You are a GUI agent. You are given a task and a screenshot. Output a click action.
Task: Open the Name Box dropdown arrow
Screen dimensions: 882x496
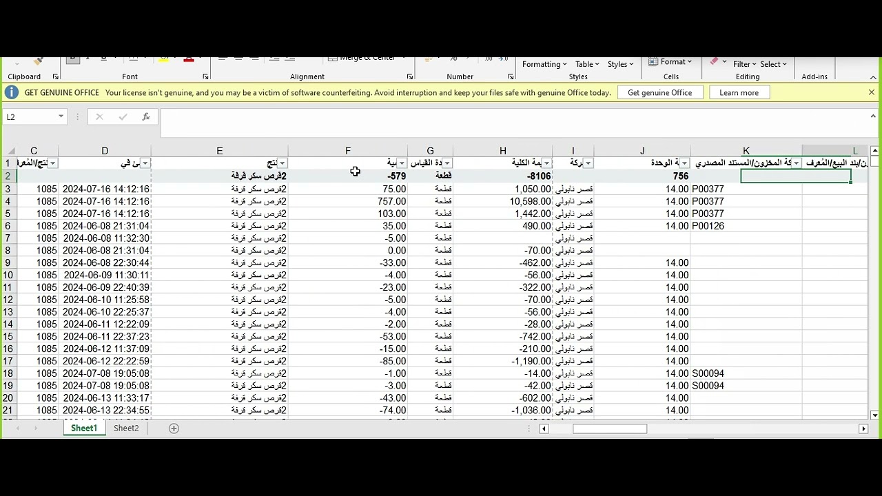point(61,117)
